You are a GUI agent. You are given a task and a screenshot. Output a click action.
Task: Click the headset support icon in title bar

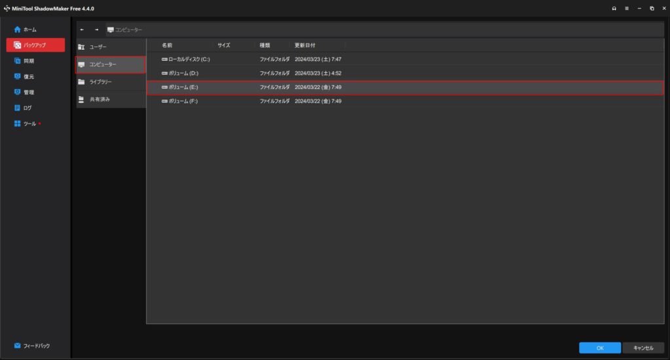(x=614, y=9)
